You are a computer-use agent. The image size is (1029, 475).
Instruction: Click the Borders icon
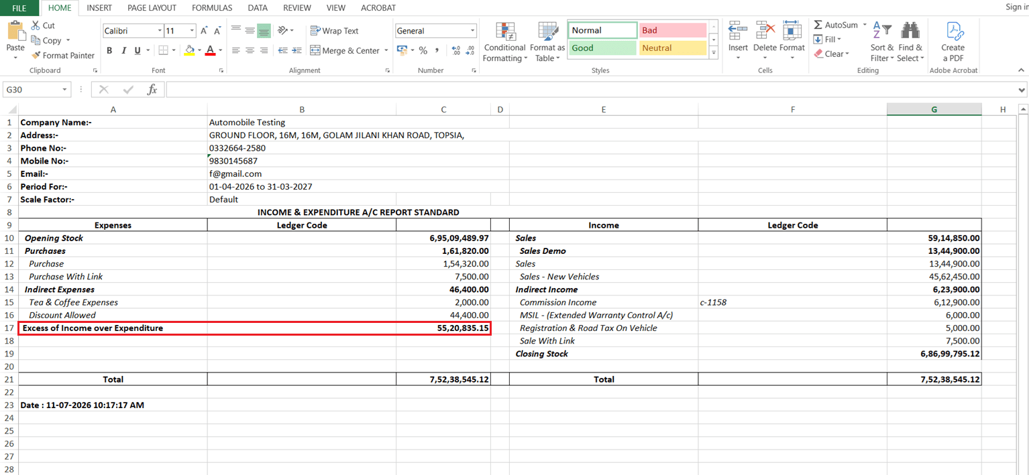(x=163, y=50)
